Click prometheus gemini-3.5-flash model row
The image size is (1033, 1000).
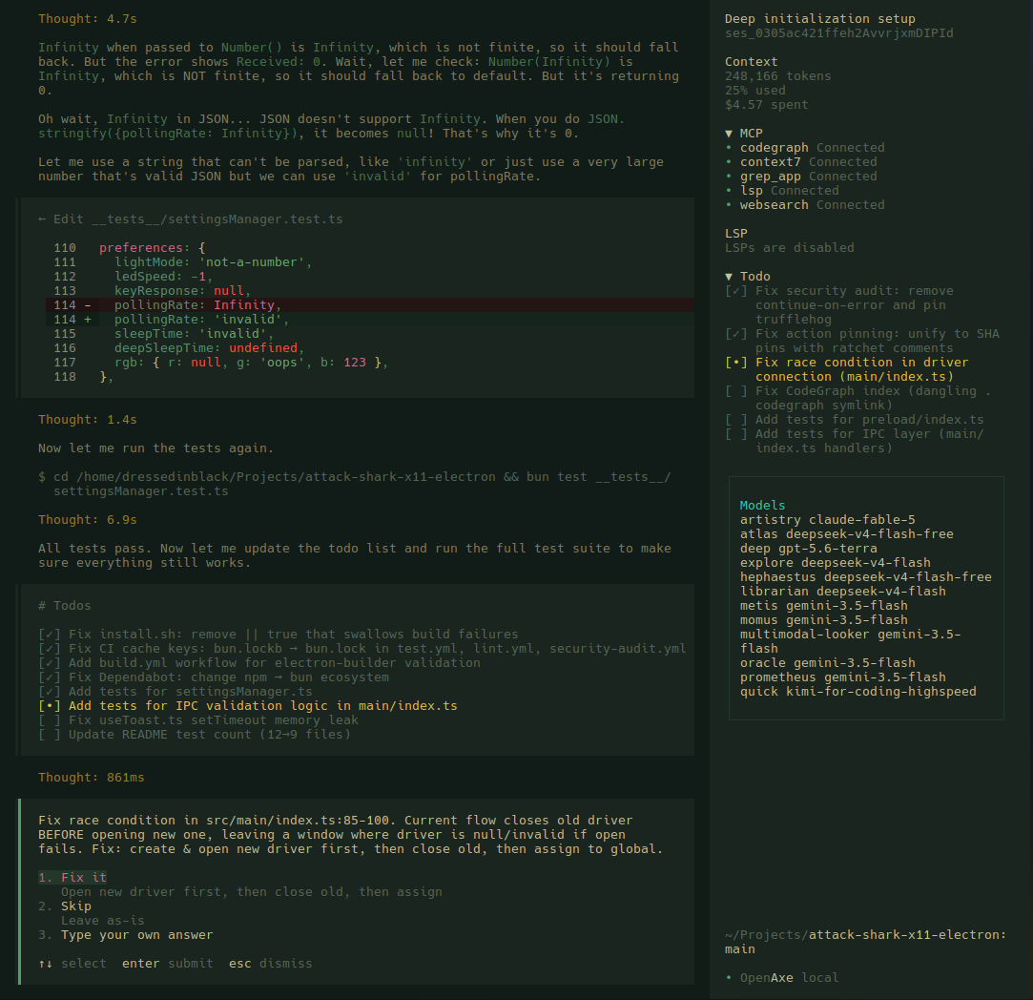(842, 677)
